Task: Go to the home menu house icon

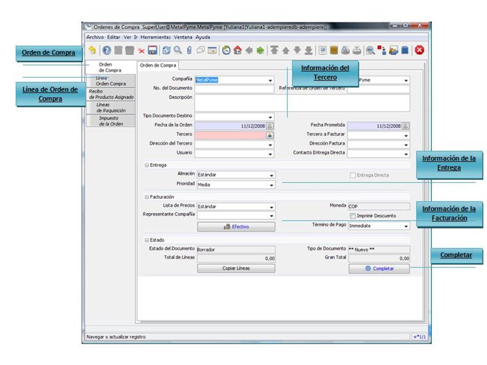Action: click(x=237, y=50)
